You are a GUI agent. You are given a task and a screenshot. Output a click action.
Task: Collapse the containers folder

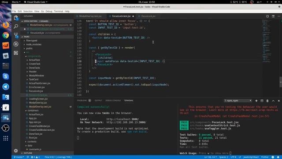click(x=33, y=110)
